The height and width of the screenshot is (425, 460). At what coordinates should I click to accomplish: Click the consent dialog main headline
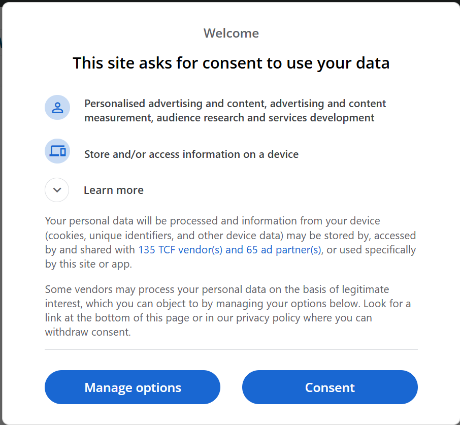click(231, 63)
